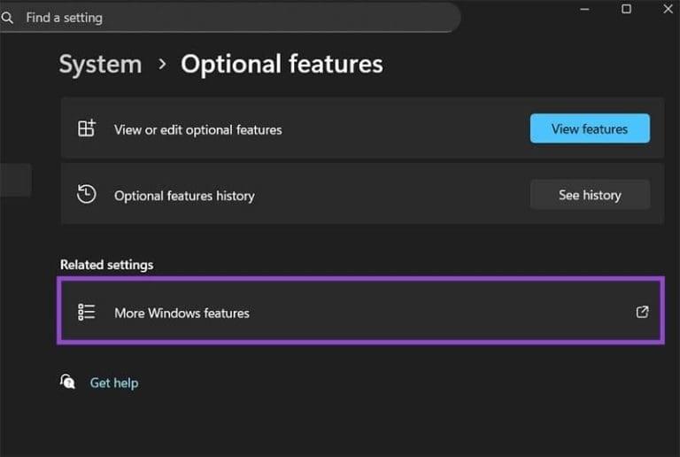This screenshot has width=680, height=457.
Task: Click the search magnifier icon
Action: tap(8, 18)
